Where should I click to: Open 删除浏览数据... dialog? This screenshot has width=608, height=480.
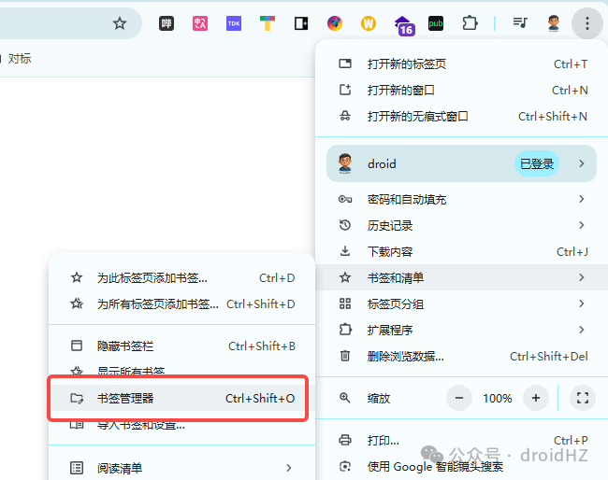pyautogui.click(x=463, y=356)
